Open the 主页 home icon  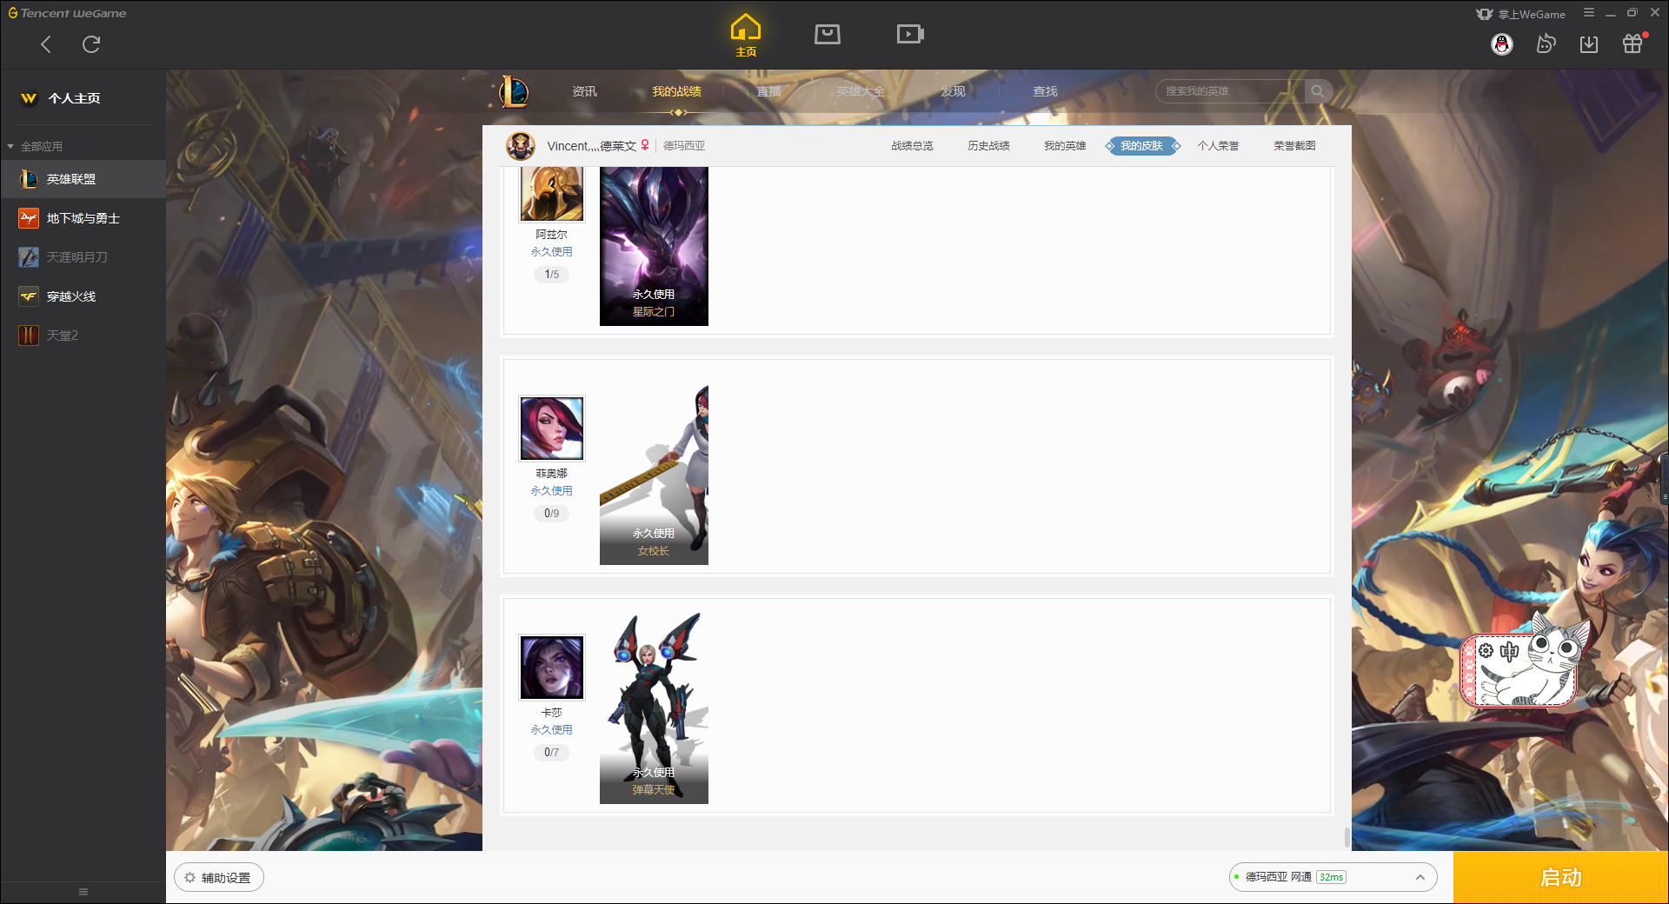coord(746,35)
